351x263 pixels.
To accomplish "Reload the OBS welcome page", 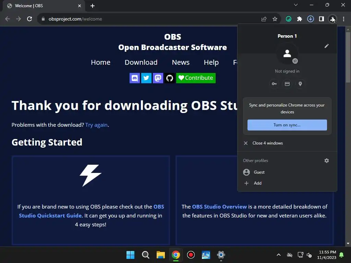I will (x=29, y=19).
